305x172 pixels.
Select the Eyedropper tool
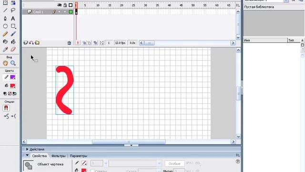click(x=5, y=49)
